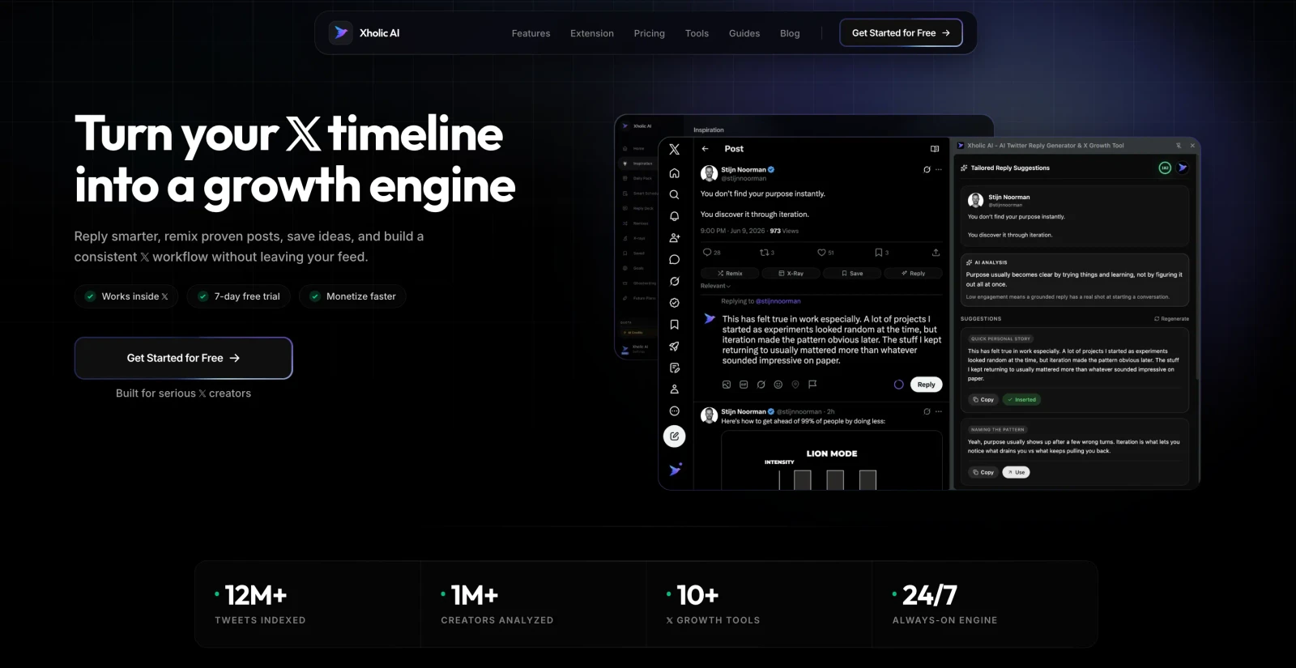Open the more options dots on the main post
Viewport: 1296px width, 668px height.
[939, 170]
